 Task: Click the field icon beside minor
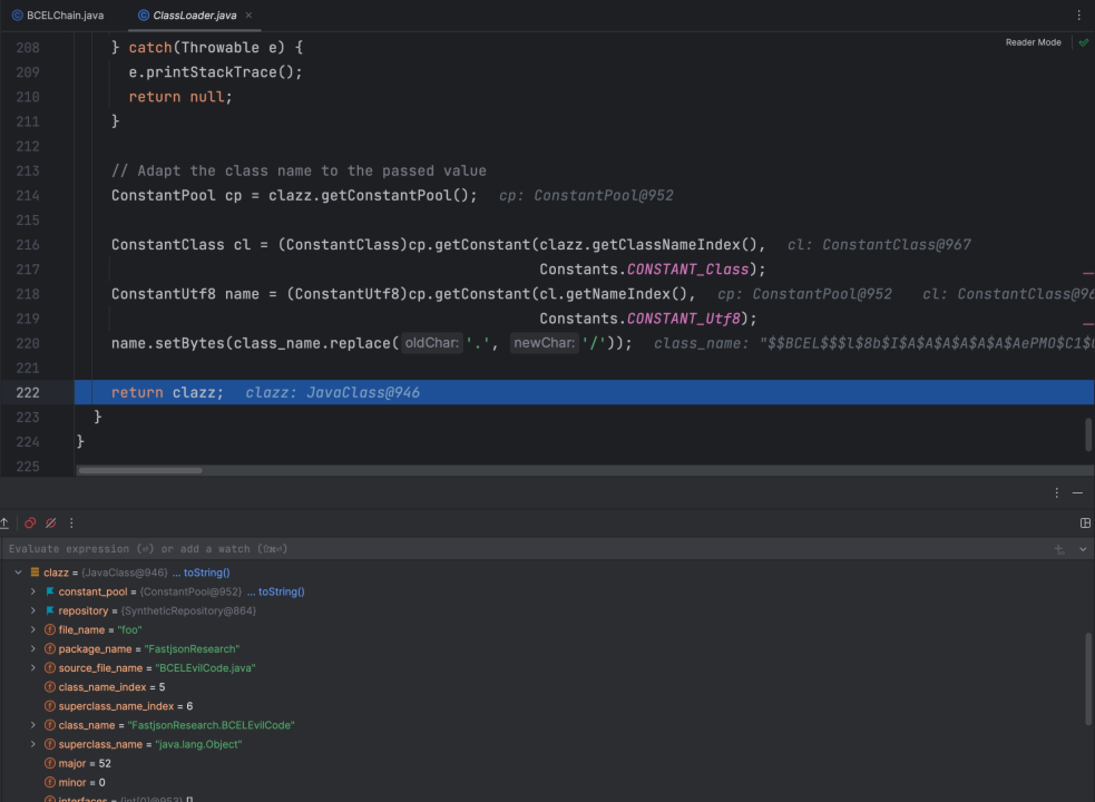50,783
